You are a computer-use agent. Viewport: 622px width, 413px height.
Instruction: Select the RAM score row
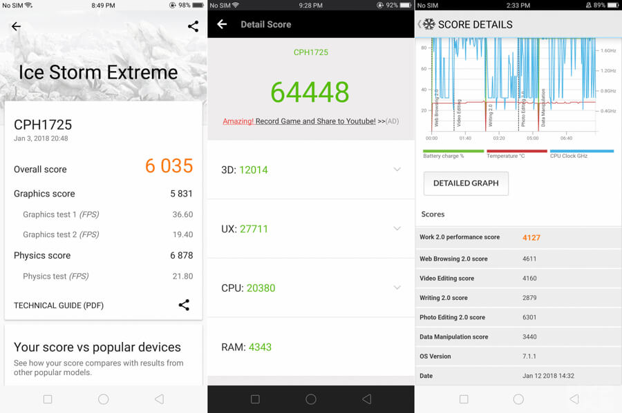click(310, 347)
